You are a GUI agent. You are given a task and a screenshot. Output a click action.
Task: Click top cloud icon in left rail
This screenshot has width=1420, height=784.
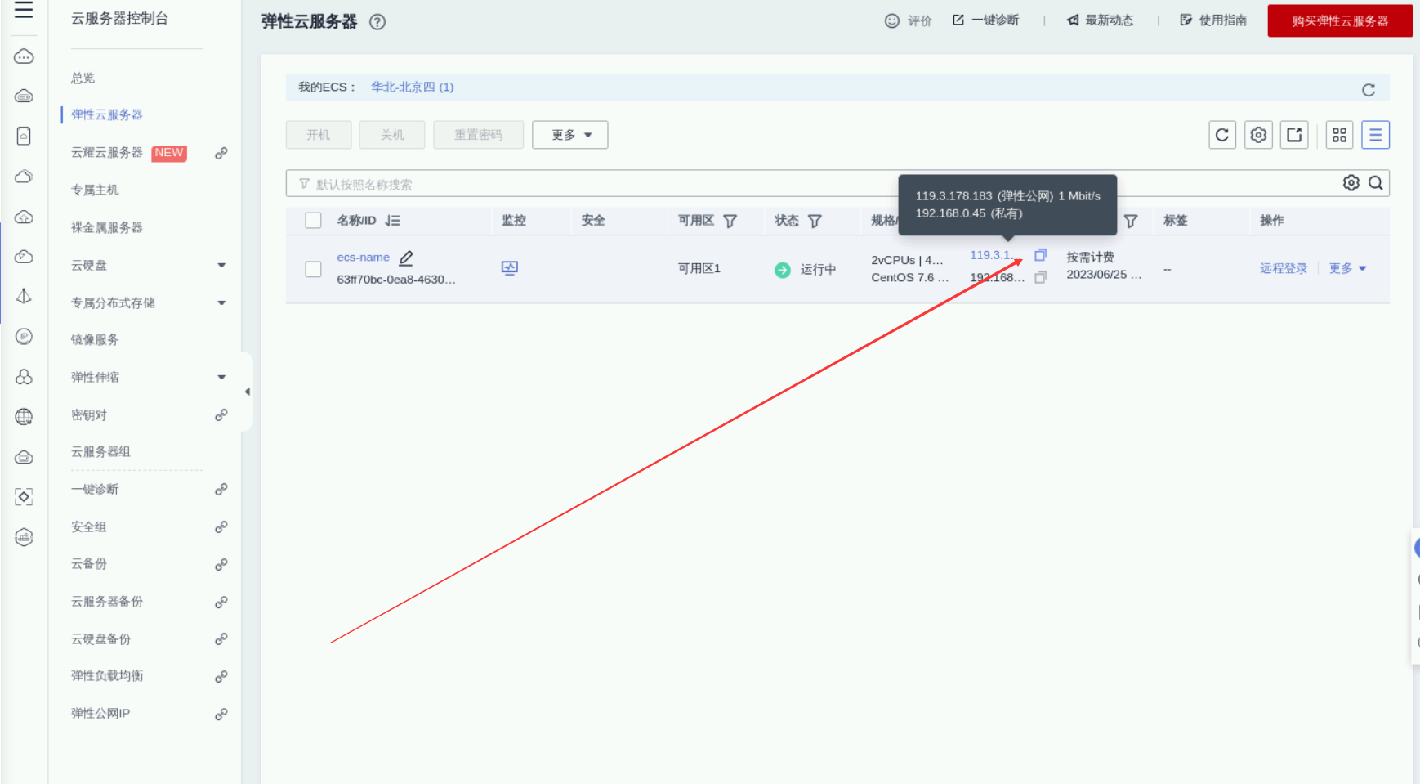(25, 56)
